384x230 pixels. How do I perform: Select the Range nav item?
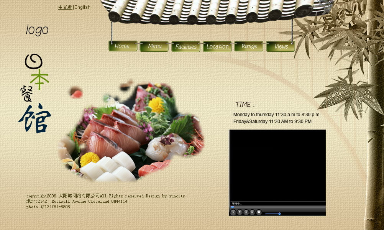(x=249, y=46)
